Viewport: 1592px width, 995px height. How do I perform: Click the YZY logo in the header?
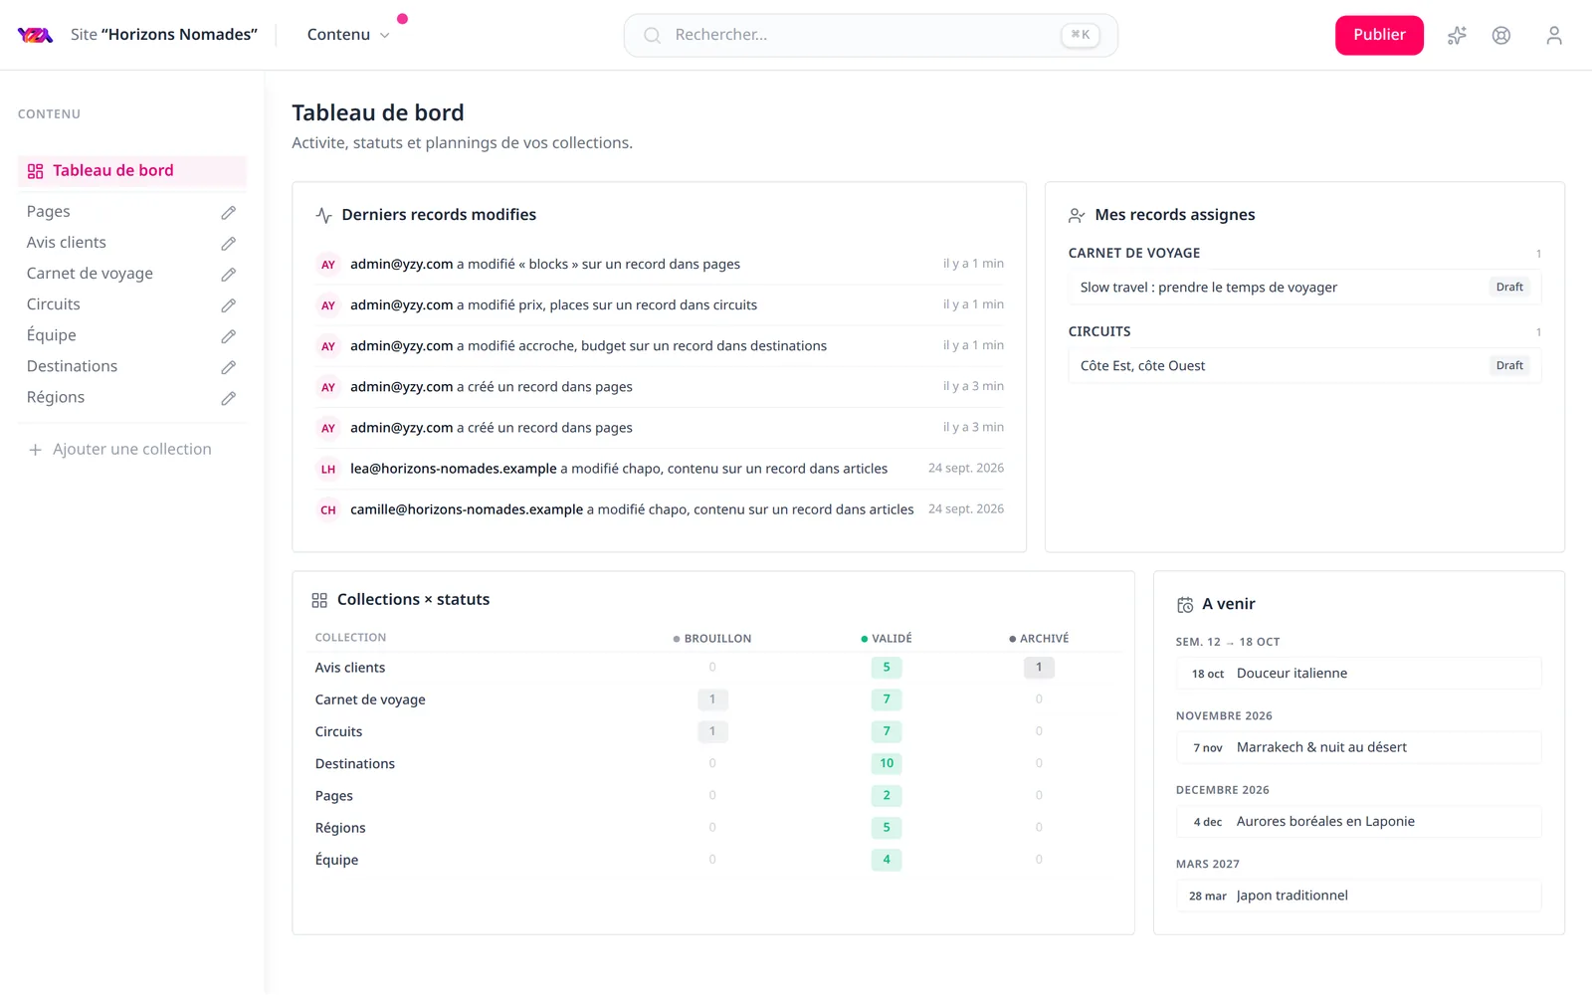point(35,35)
